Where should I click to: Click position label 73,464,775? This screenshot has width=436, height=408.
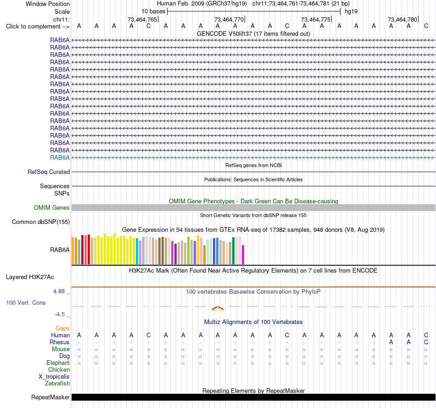316,19
